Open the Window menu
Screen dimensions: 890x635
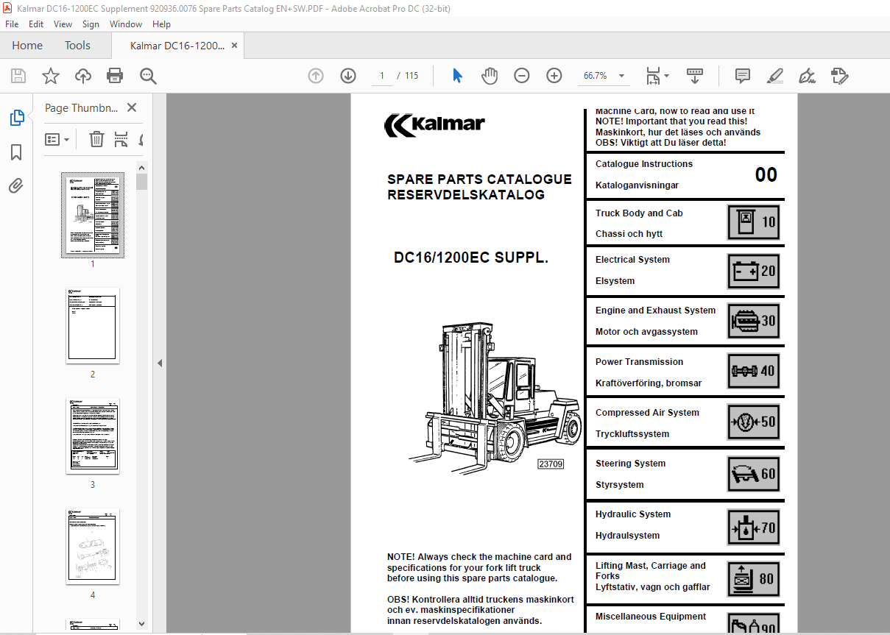pyautogui.click(x=125, y=24)
